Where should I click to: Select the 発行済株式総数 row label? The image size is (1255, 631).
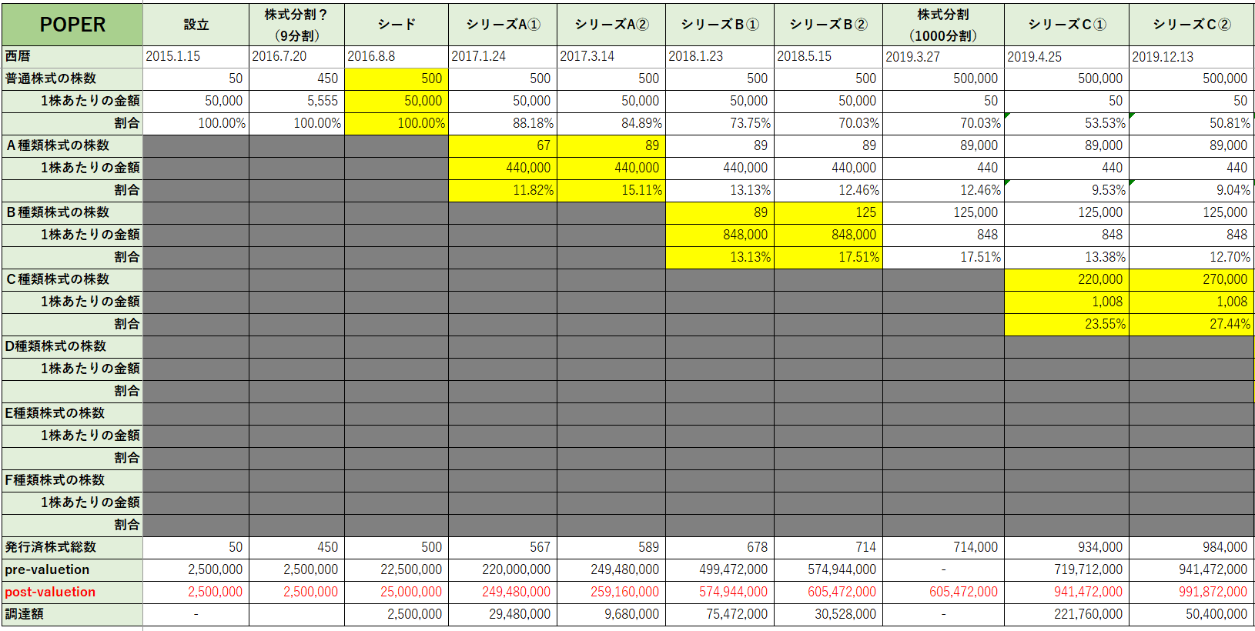coord(72,547)
